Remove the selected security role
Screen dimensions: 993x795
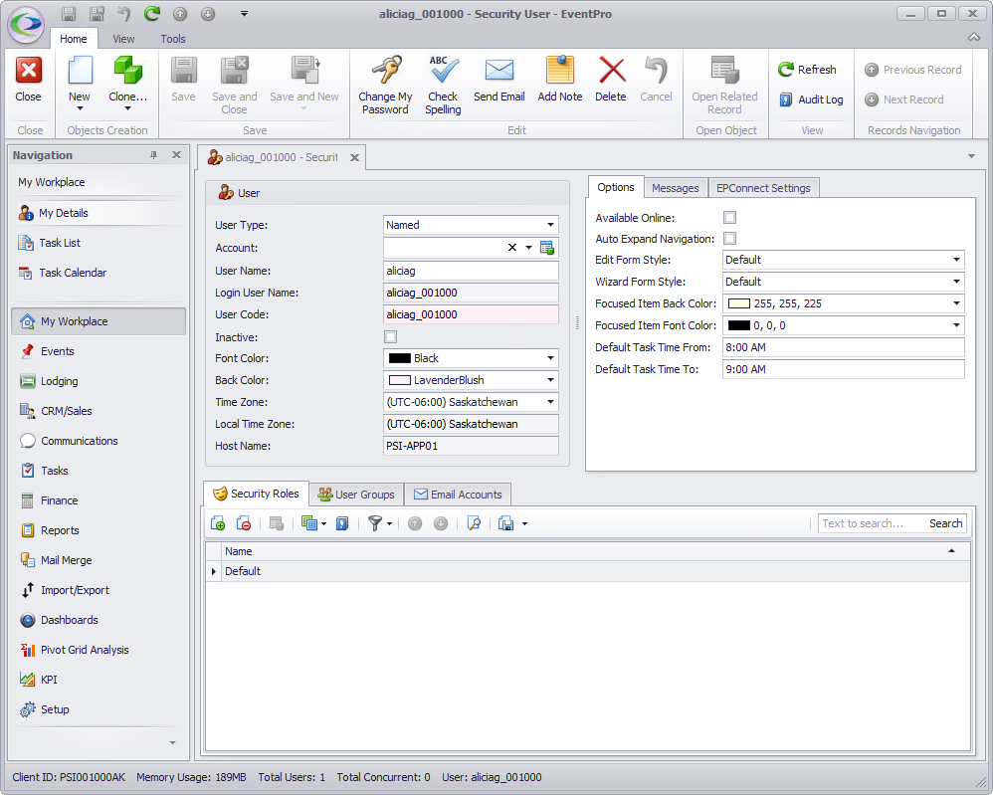[243, 523]
